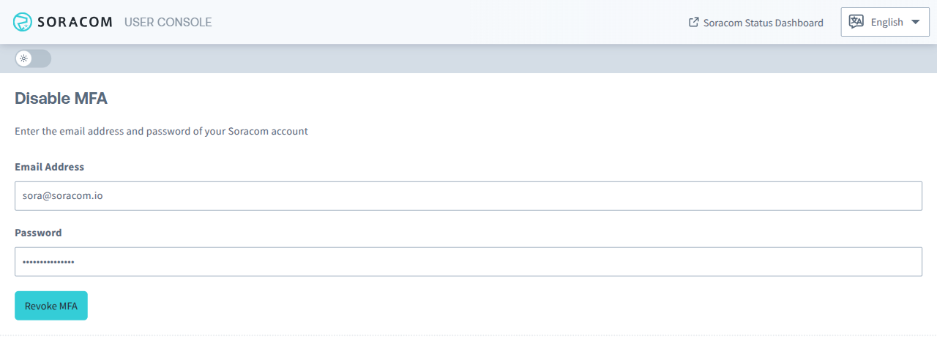This screenshot has height=338, width=937.
Task: Click the USER CONSOLE header label
Action: pos(168,22)
